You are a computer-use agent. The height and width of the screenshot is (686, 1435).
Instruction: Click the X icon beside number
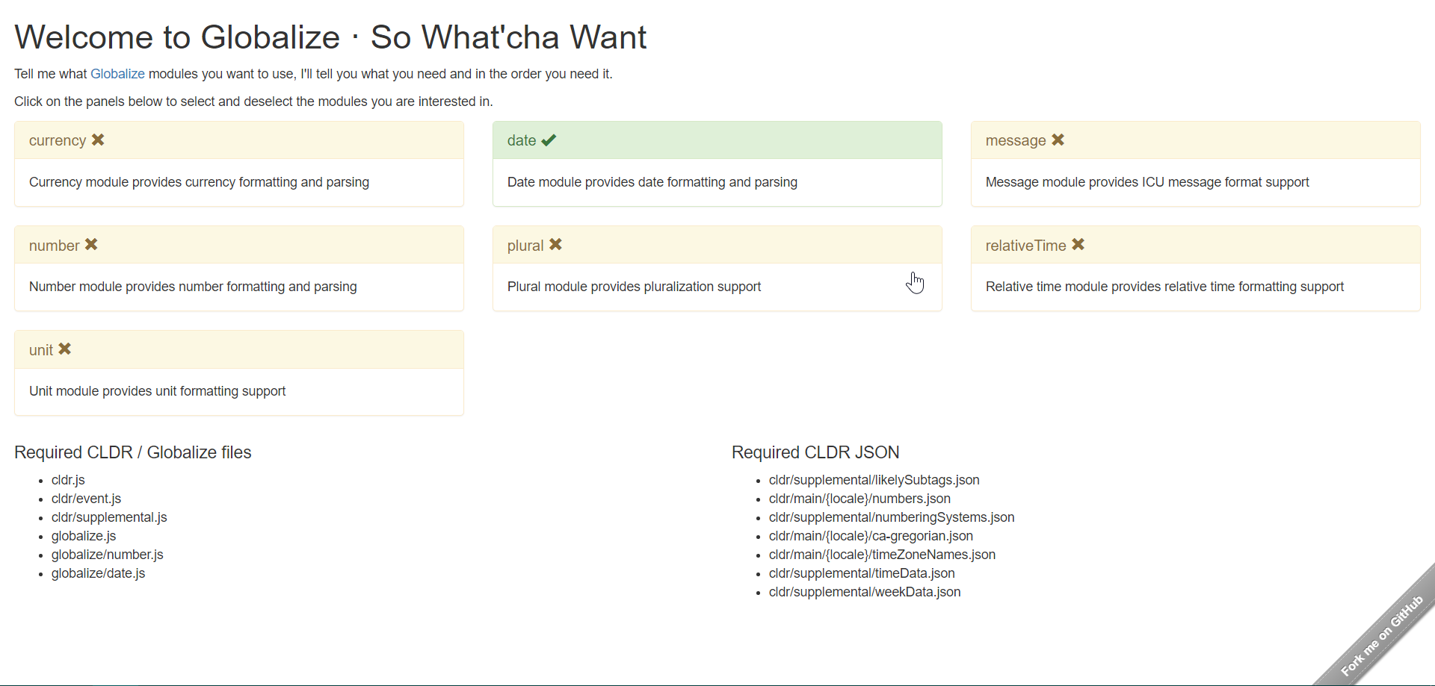pyautogui.click(x=91, y=245)
